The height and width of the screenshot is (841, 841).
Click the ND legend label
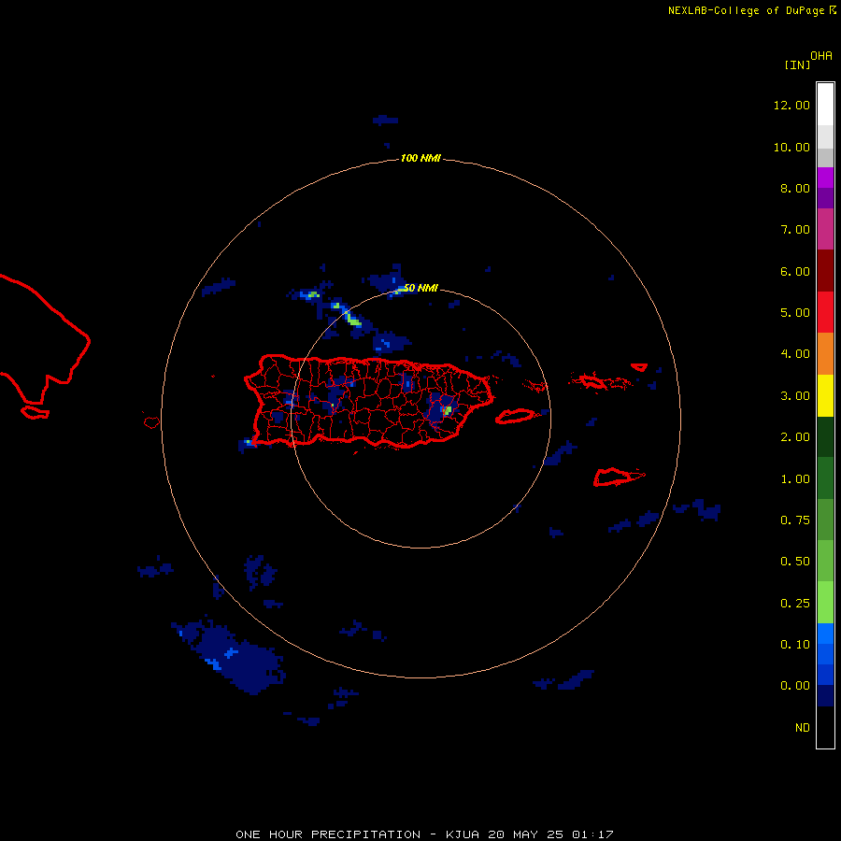point(803,728)
